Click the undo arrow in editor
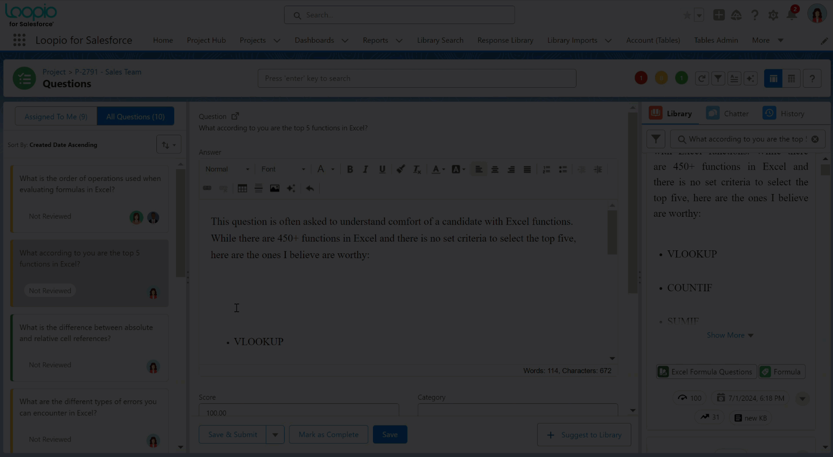833x457 pixels. 310,188
